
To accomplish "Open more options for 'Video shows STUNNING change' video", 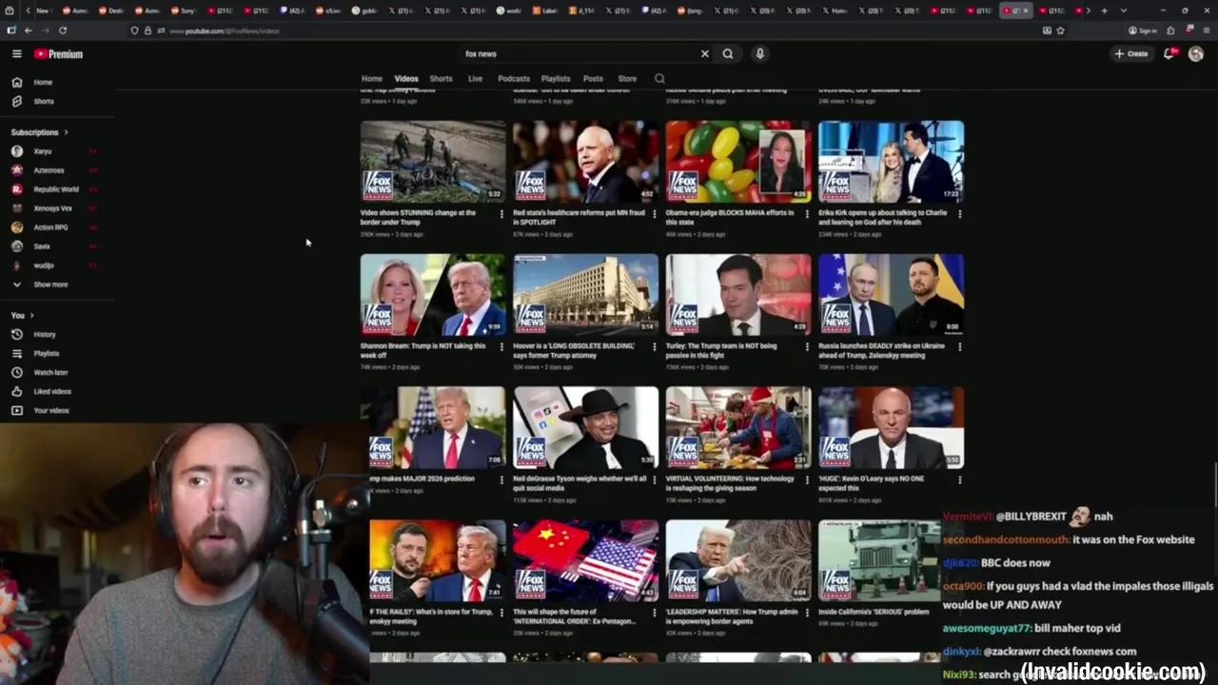I will pyautogui.click(x=501, y=214).
